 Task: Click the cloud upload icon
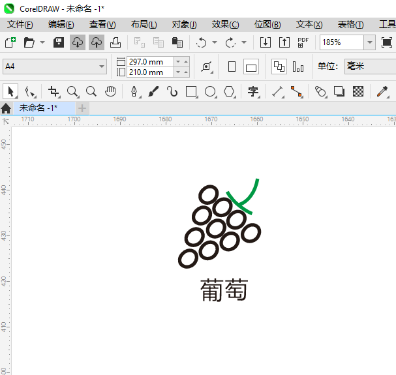[97, 42]
